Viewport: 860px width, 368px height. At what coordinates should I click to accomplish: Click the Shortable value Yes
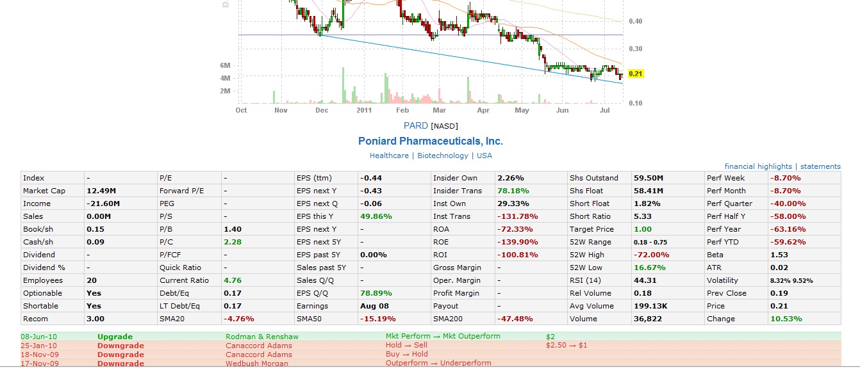pos(94,306)
